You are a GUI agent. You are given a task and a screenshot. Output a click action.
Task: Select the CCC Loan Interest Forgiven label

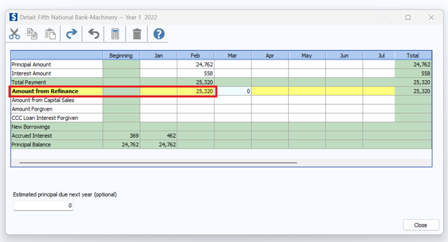[x=57, y=118]
